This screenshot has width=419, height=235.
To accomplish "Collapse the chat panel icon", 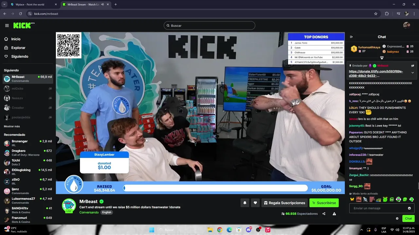I will click(x=351, y=37).
